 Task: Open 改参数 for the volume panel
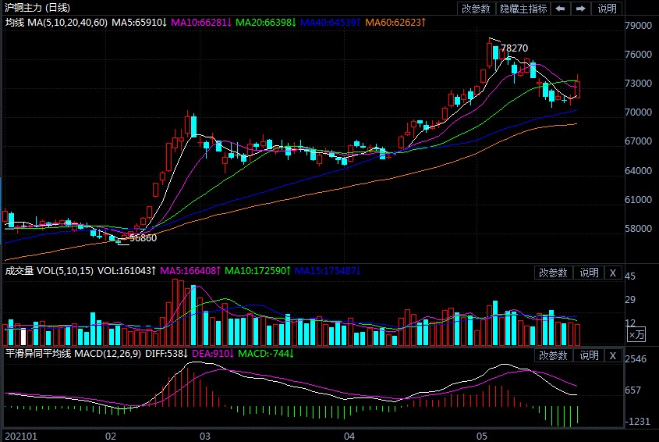[553, 273]
